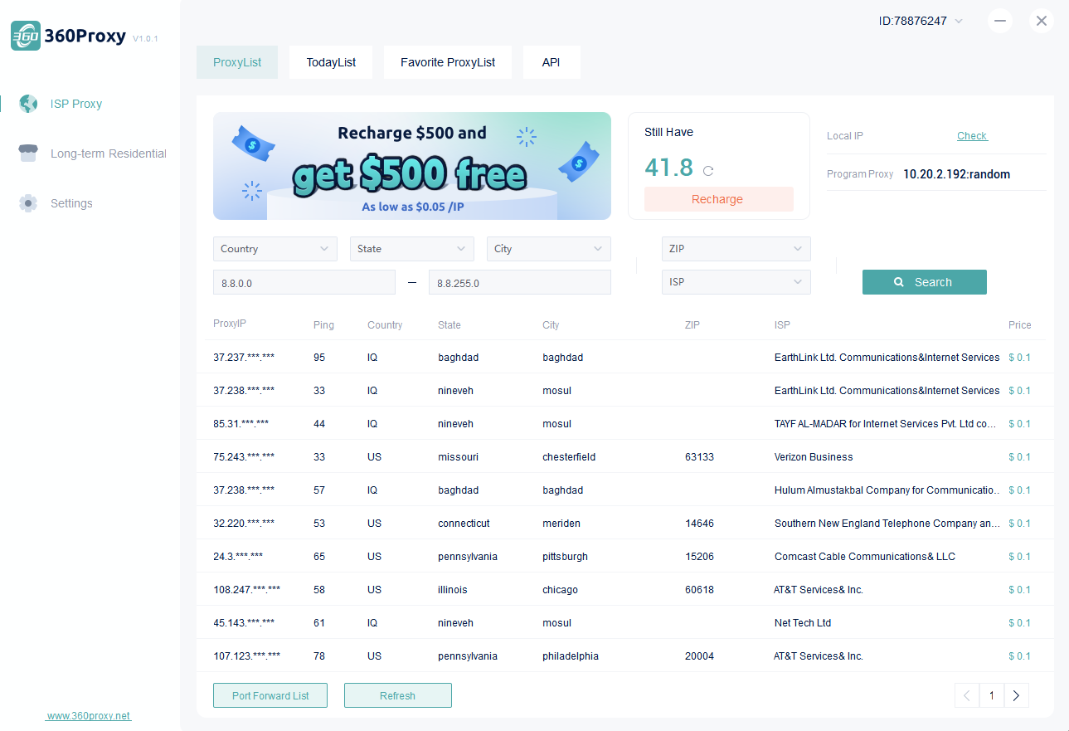
Task: Click Comcast Cable Communications& LLC cell
Action: 865,557
